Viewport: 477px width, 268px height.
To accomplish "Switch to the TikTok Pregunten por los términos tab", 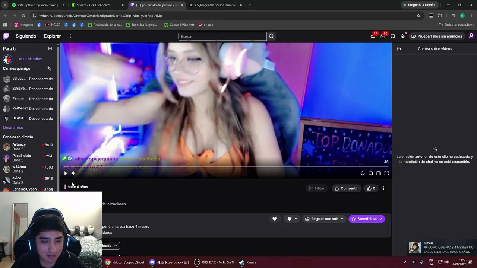I will click(215, 5).
